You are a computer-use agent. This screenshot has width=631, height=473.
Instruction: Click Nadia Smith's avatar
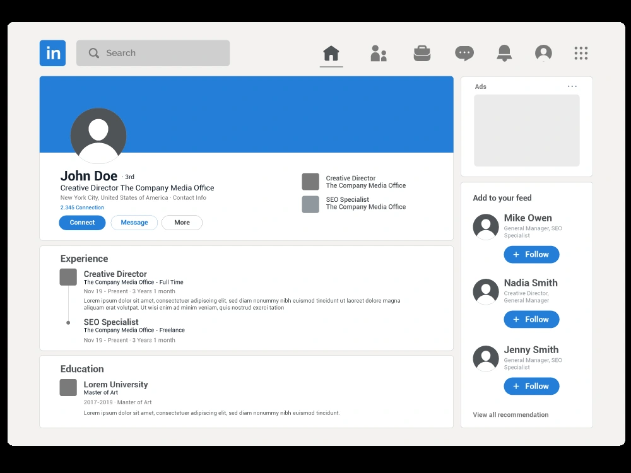(486, 291)
